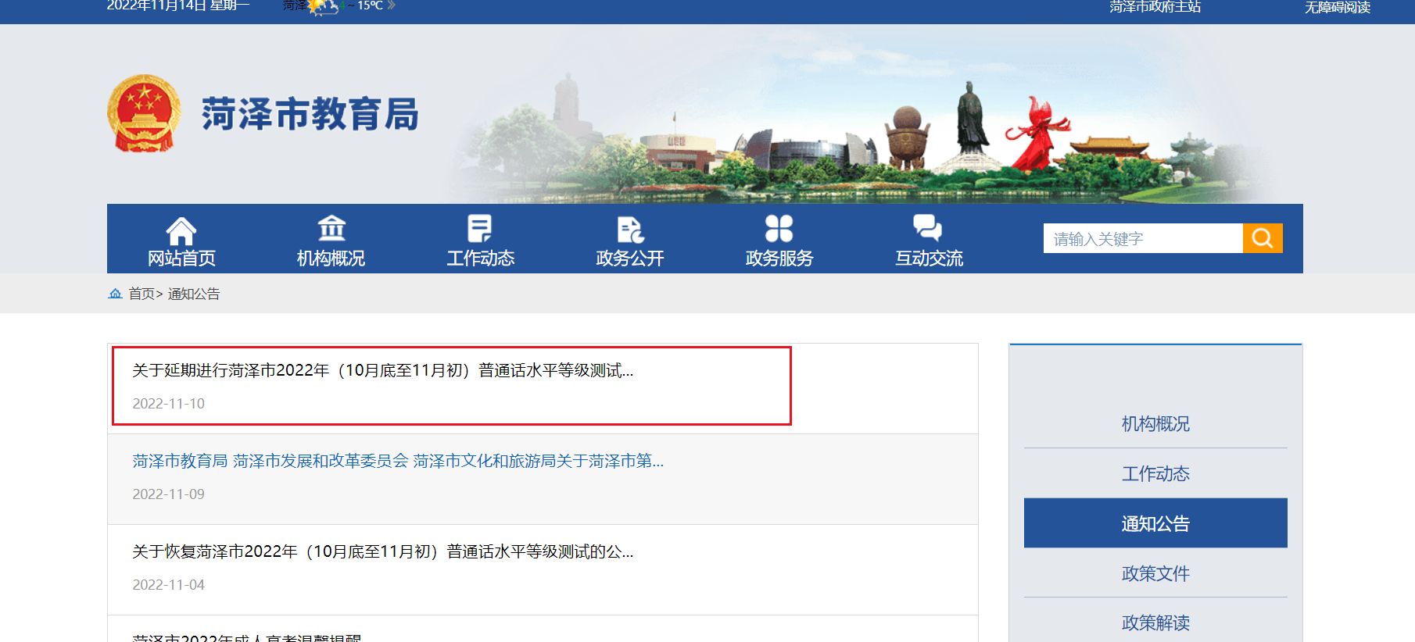Select 工作动态 in the right sidebar

[1155, 473]
